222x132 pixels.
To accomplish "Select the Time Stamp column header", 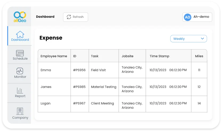I will pos(159,56).
